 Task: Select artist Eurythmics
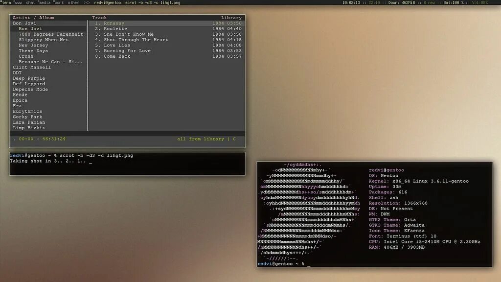coord(48,111)
